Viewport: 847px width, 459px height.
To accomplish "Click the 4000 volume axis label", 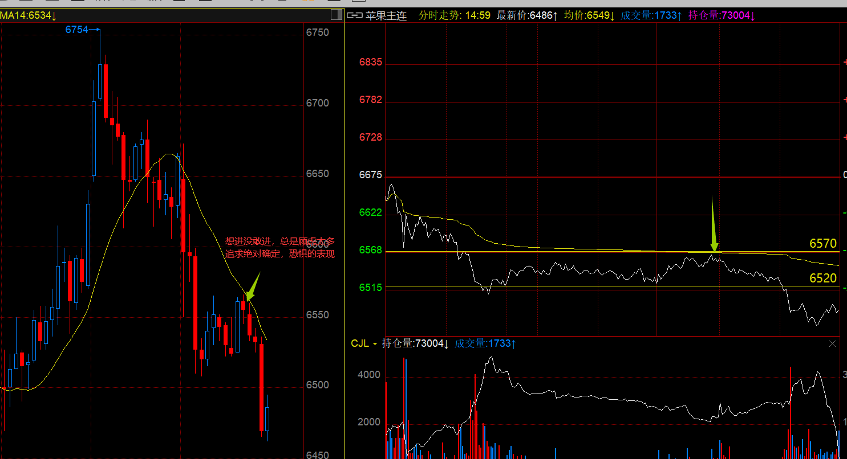I will [x=369, y=375].
